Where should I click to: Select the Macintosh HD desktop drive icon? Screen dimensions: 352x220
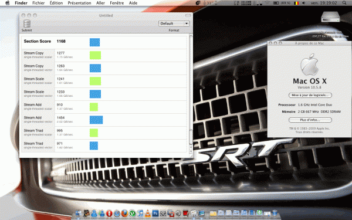330,18
